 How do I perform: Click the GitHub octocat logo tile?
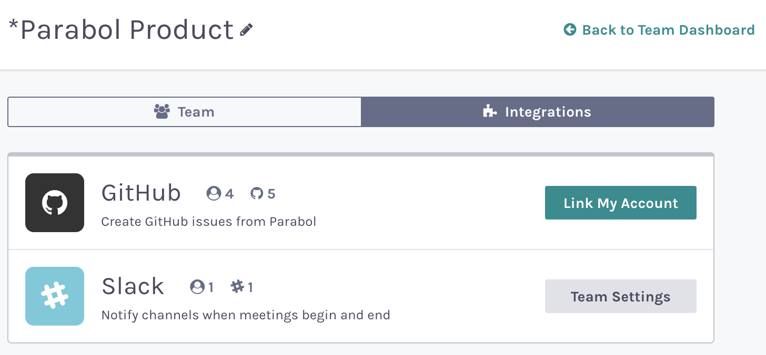tap(55, 203)
